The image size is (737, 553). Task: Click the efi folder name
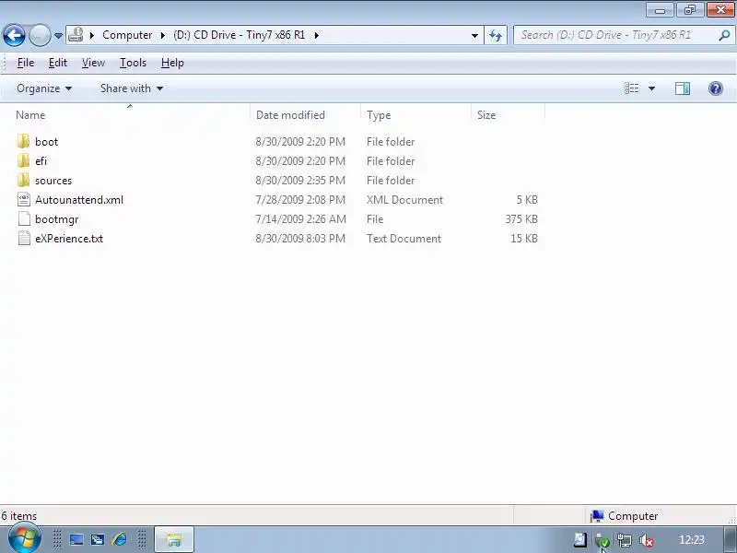click(41, 160)
